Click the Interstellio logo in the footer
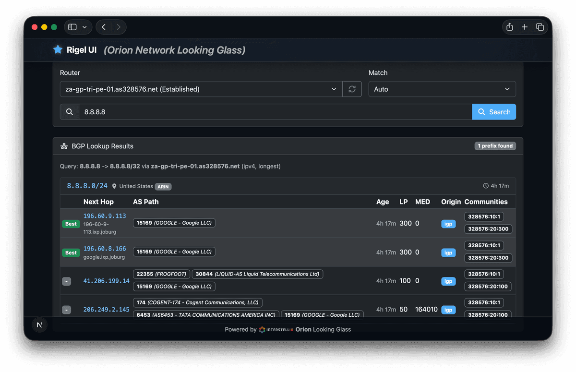 pyautogui.click(x=262, y=330)
